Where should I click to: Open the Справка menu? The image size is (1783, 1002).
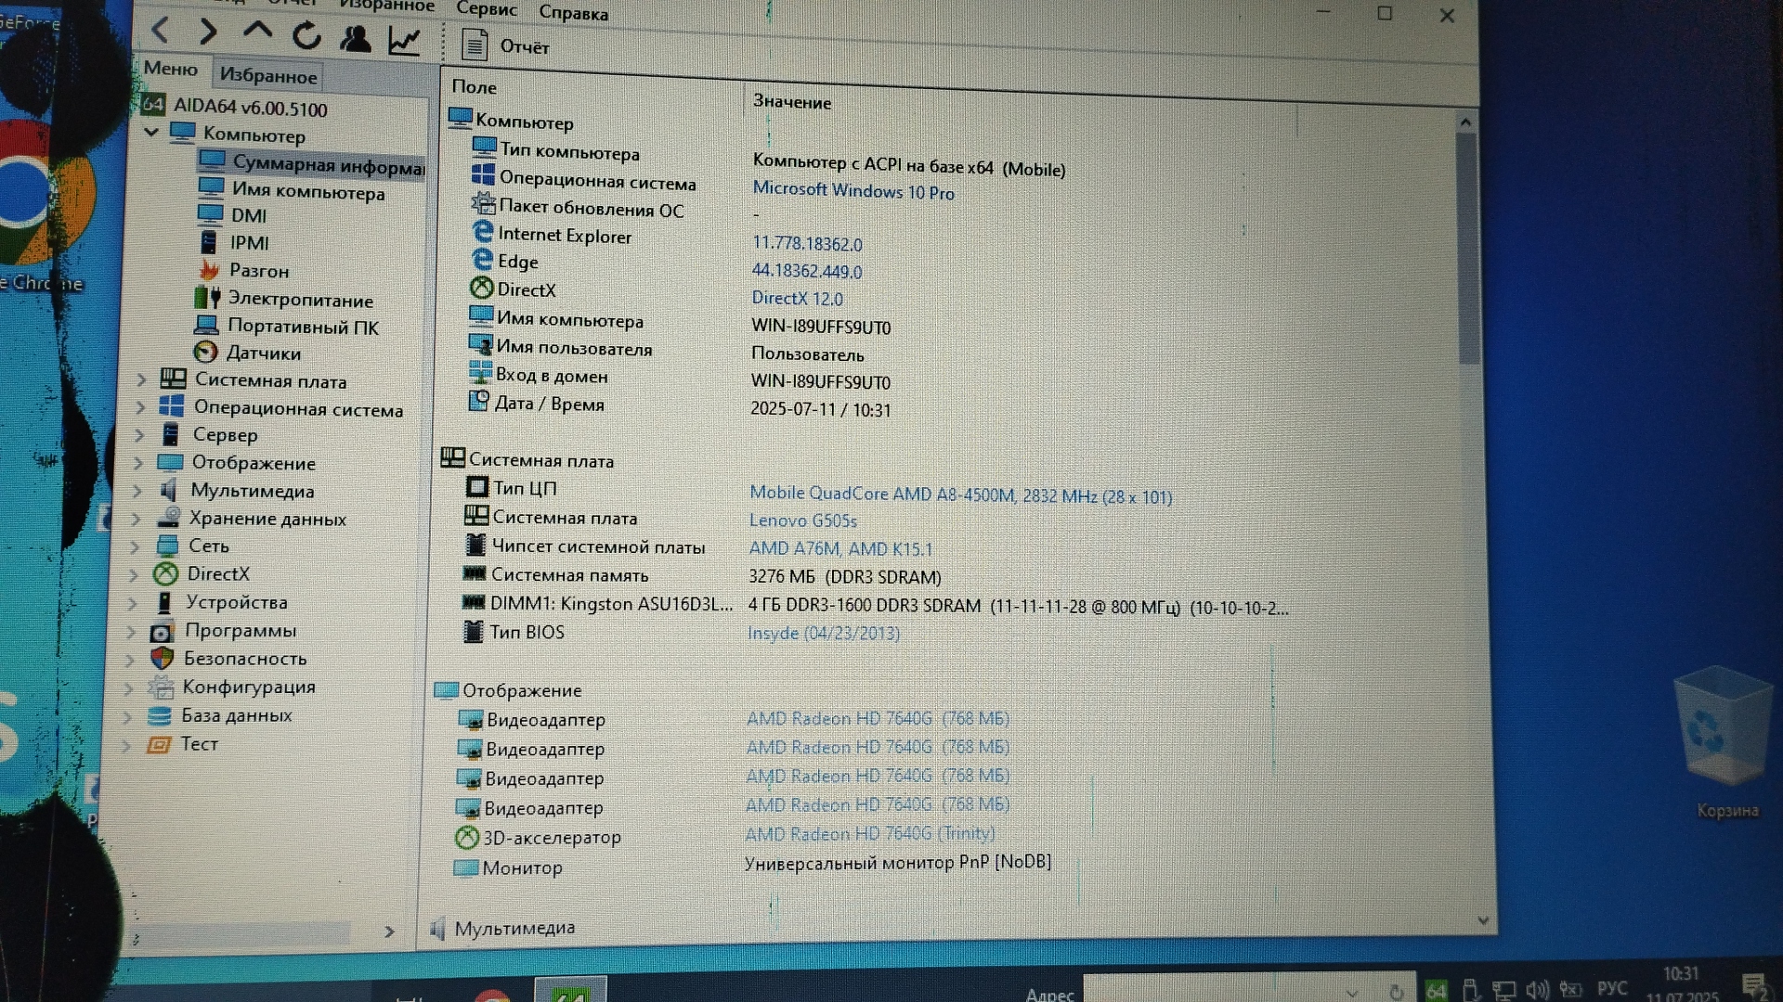click(x=573, y=13)
